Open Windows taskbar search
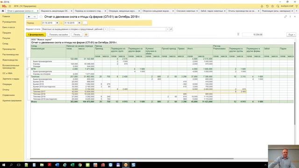299x168 pixels. tap(11, 165)
